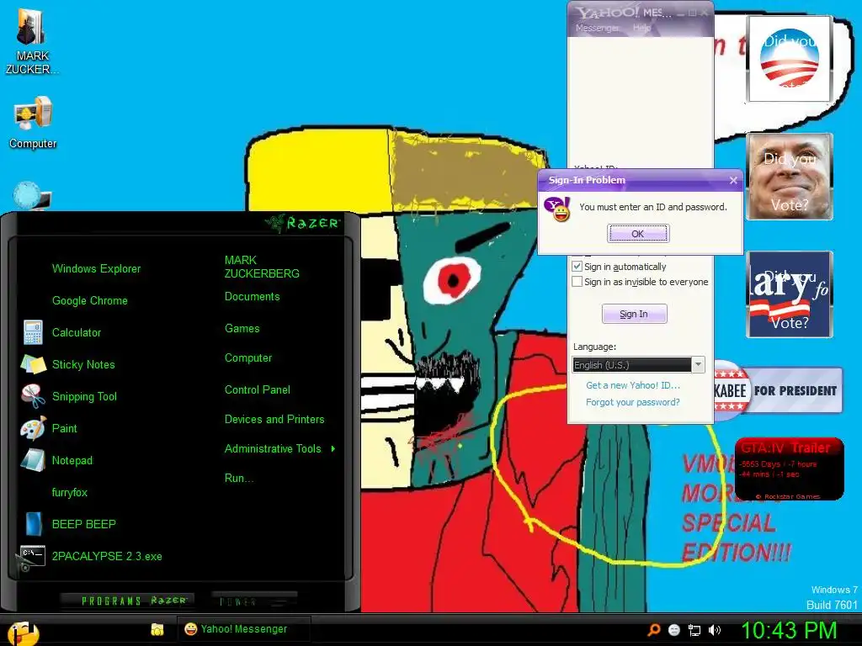Click the network tray icon

pyautogui.click(x=694, y=630)
